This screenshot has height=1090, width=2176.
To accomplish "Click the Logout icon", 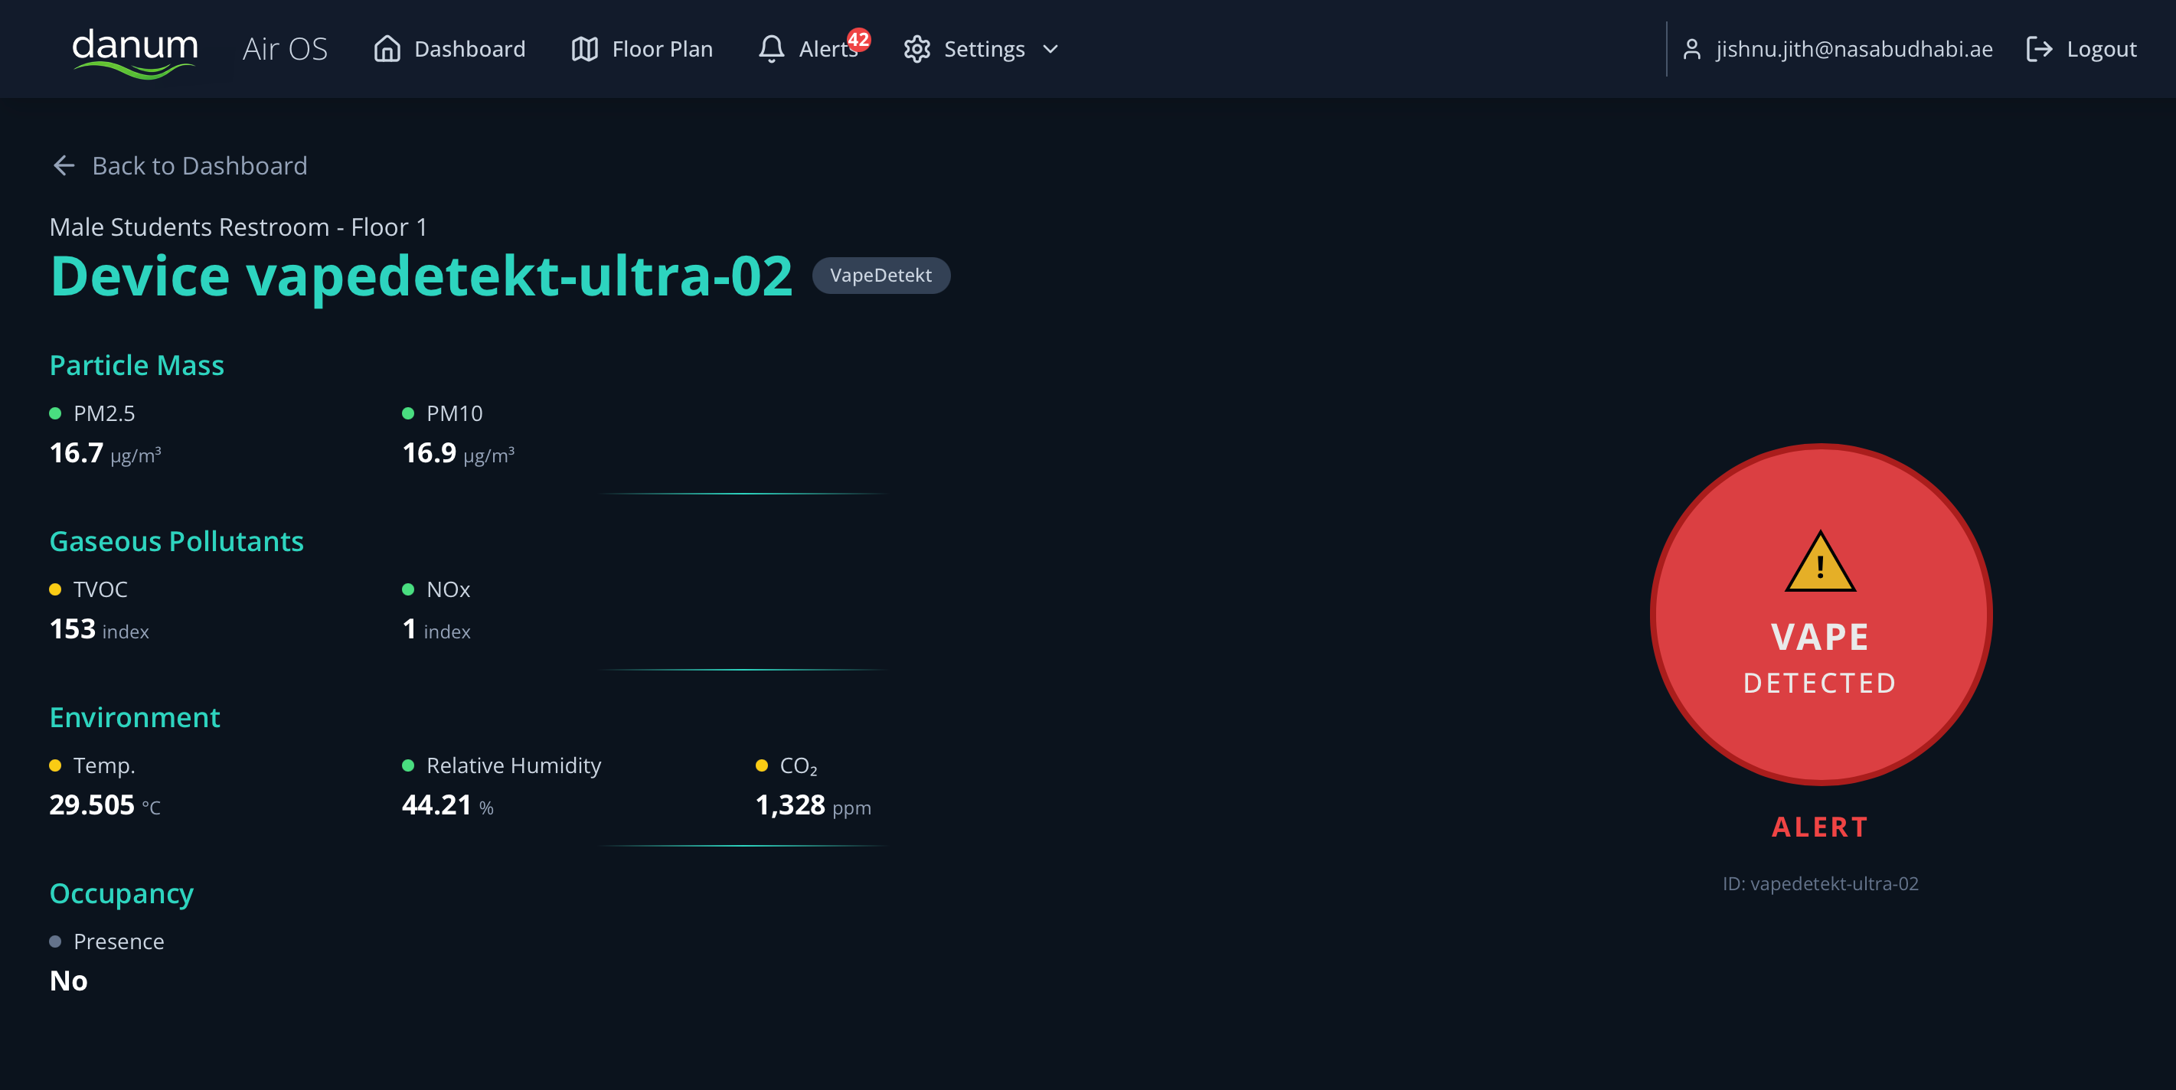I will [2040, 49].
